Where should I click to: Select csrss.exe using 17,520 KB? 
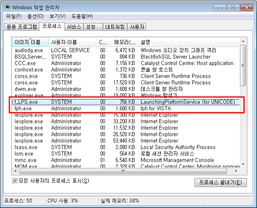(x=126, y=83)
